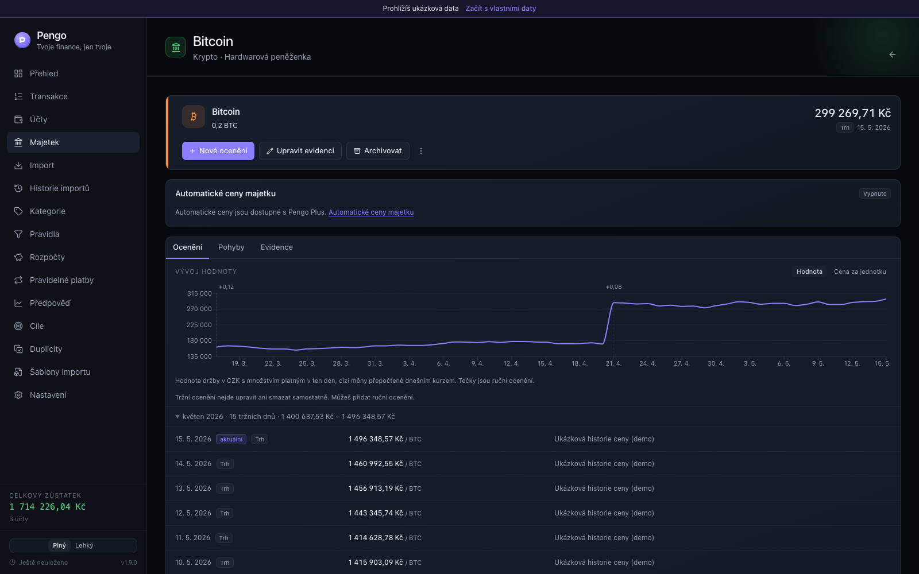Click the 315 000 axis value
Screen dimensions: 919x574
coord(199,293)
